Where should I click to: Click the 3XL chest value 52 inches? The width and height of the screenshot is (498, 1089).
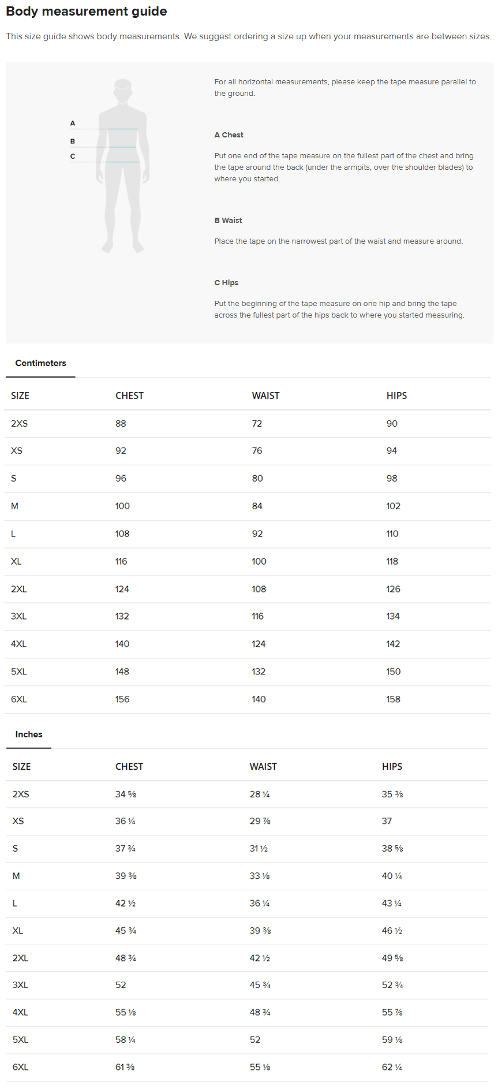(x=121, y=984)
